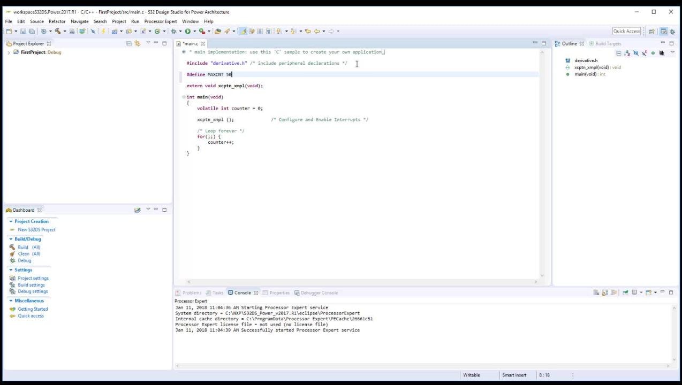
Task: Click the Save icon in main toolbar
Action: (22, 32)
